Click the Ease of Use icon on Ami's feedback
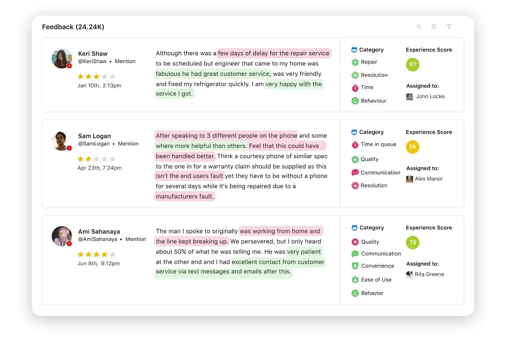This screenshot has width=506, height=338. click(355, 280)
